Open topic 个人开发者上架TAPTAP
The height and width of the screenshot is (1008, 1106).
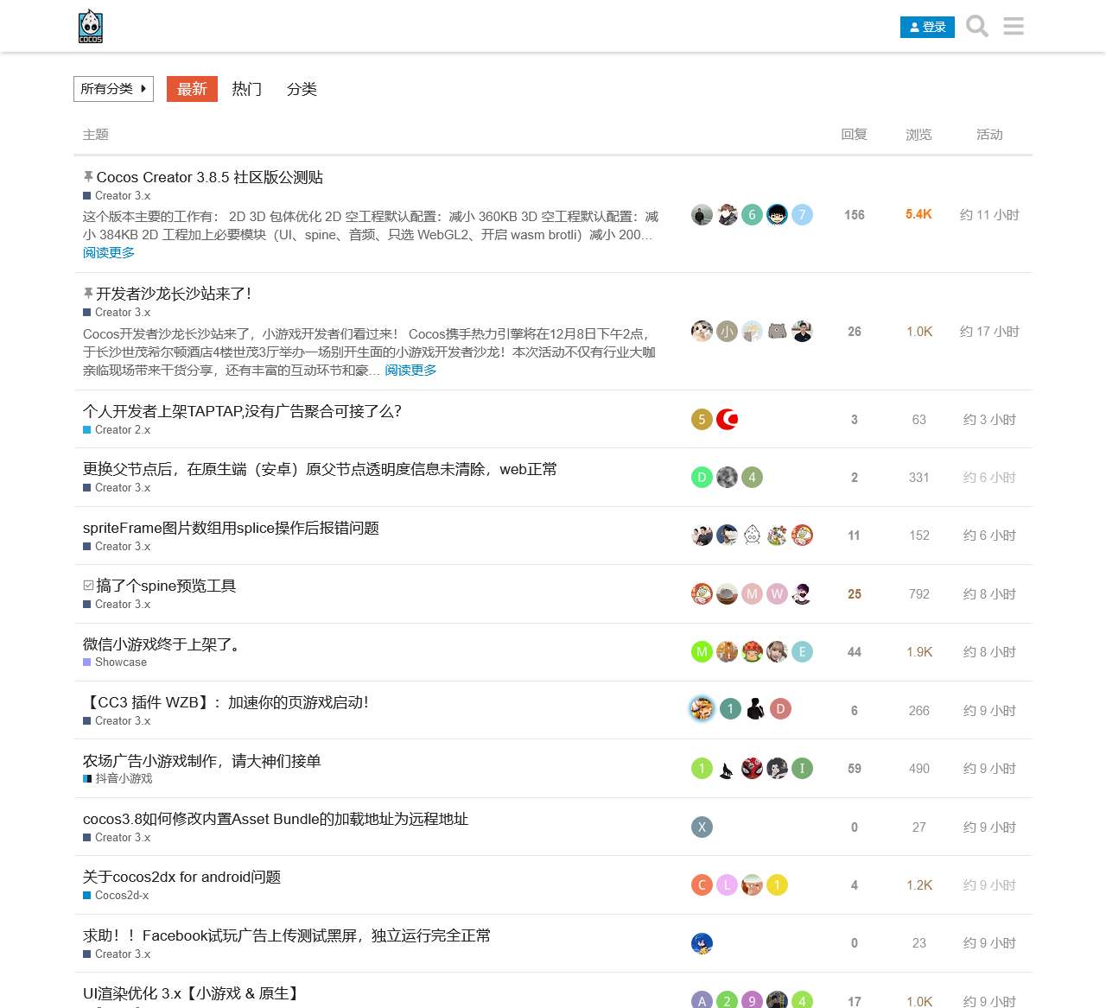coord(242,411)
